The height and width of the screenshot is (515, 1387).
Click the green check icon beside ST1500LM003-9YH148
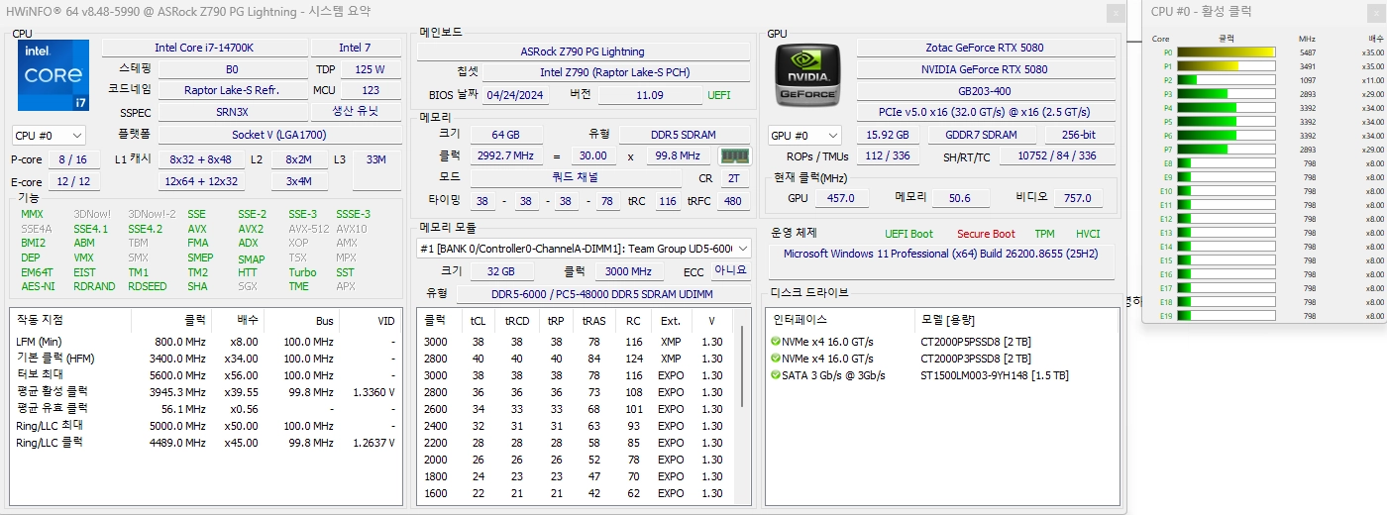tap(776, 375)
